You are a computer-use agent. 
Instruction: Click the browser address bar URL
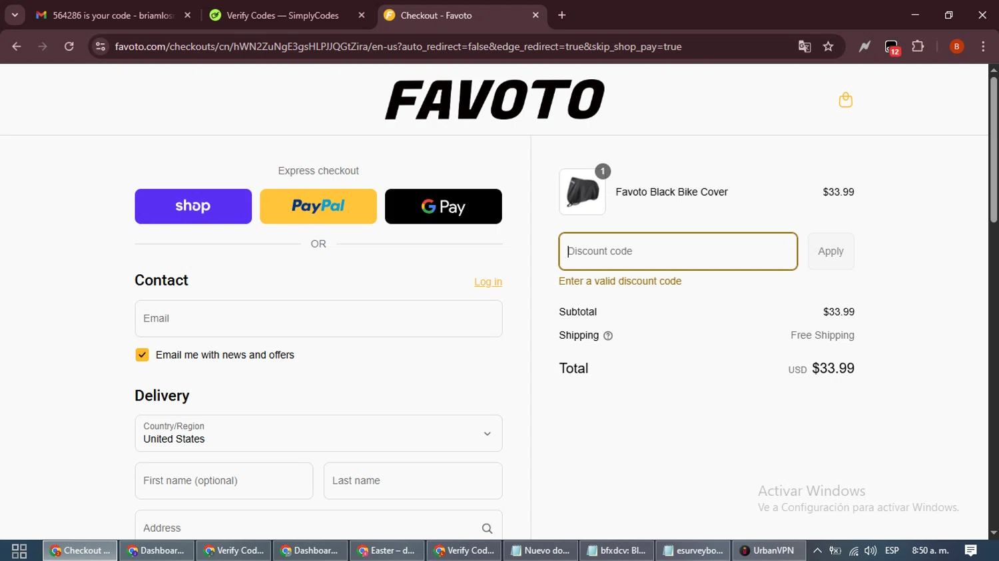398,47
